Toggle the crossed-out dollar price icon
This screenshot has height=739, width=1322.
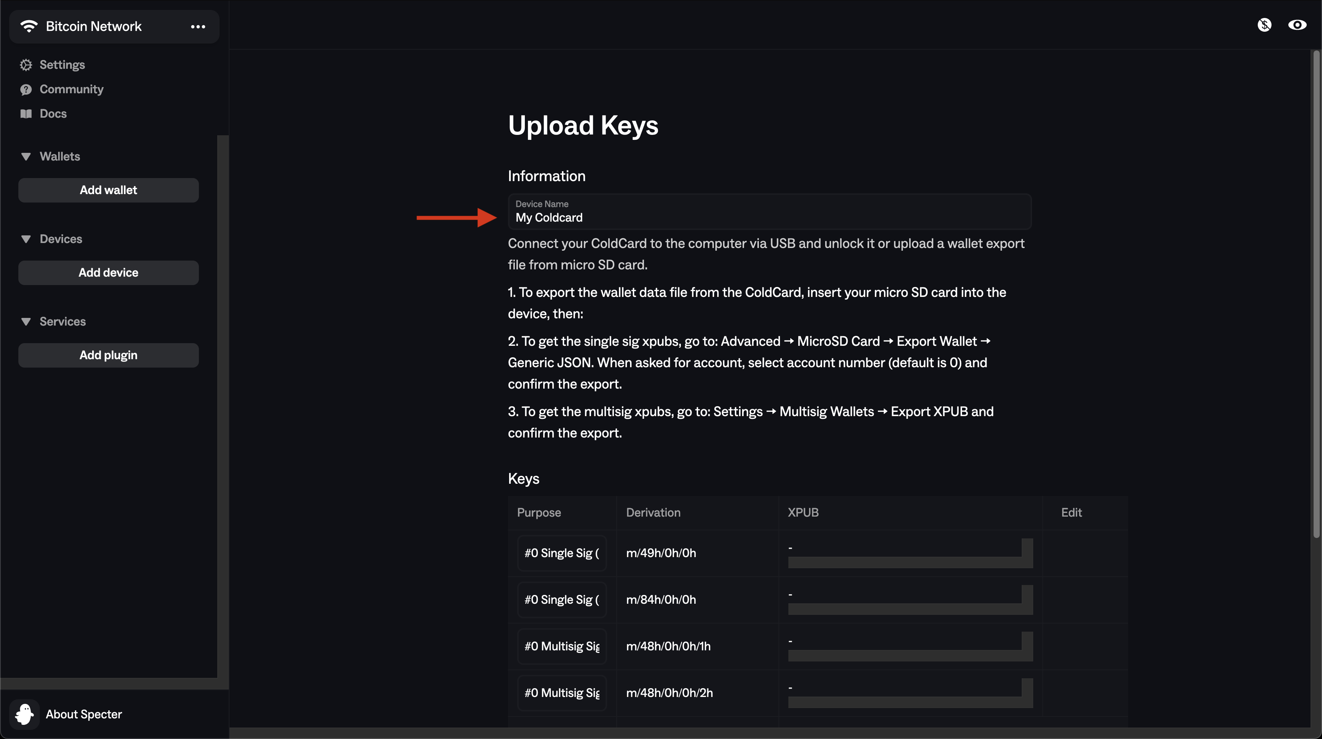tap(1264, 24)
